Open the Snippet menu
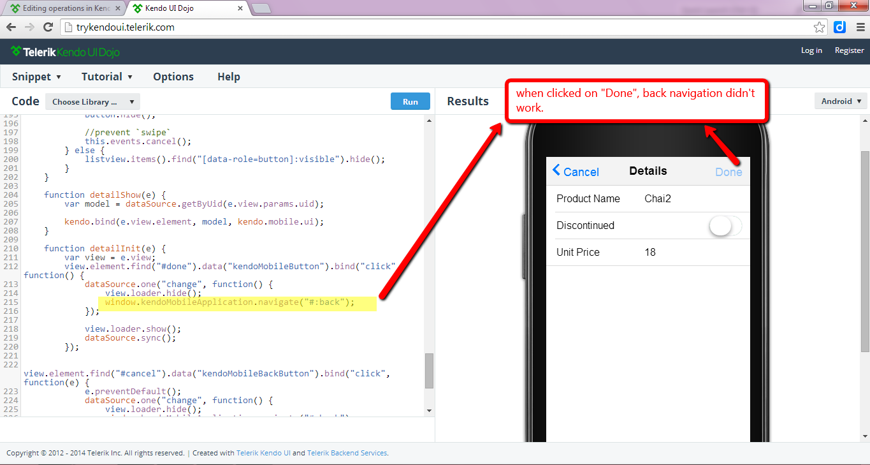This screenshot has height=465, width=870. pos(36,77)
